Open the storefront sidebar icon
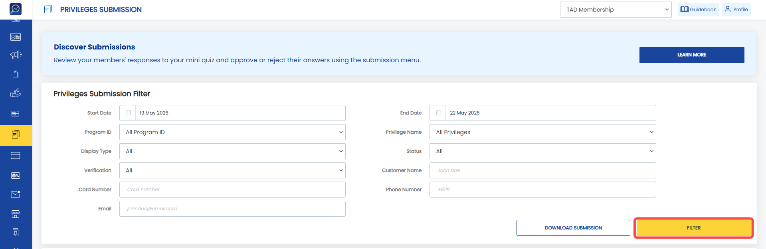766x249 pixels. click(16, 214)
